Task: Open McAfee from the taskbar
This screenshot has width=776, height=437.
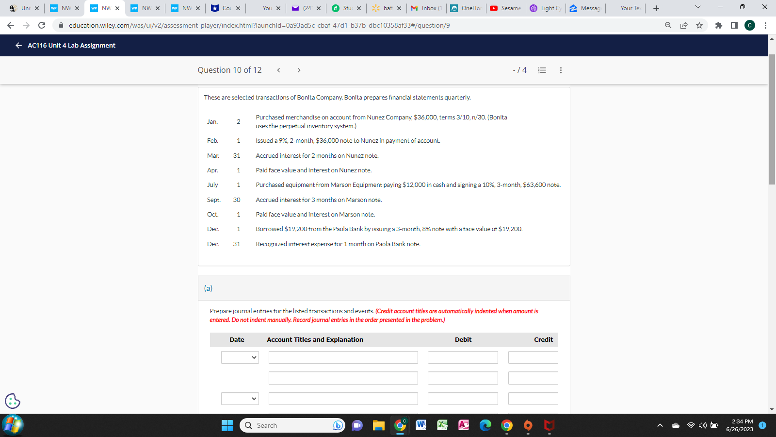Action: (550, 425)
